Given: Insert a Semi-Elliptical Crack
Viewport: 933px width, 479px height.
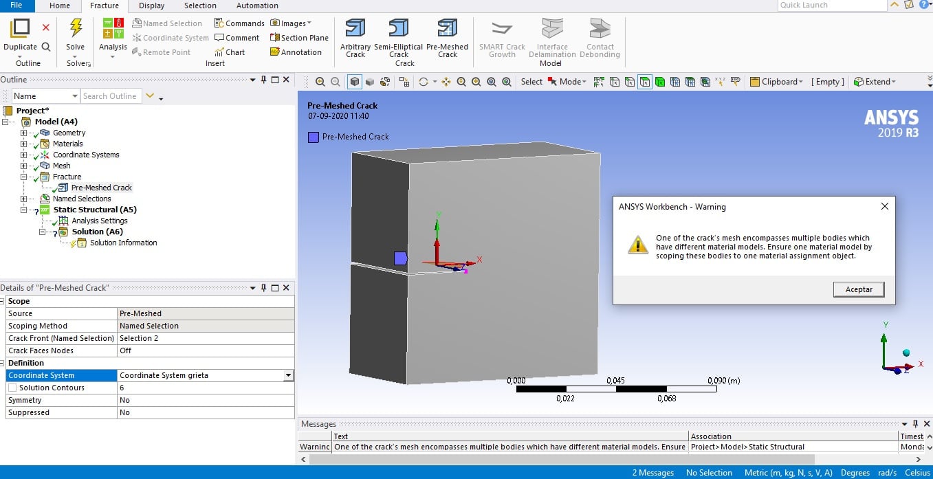Looking at the screenshot, I should click(399, 38).
